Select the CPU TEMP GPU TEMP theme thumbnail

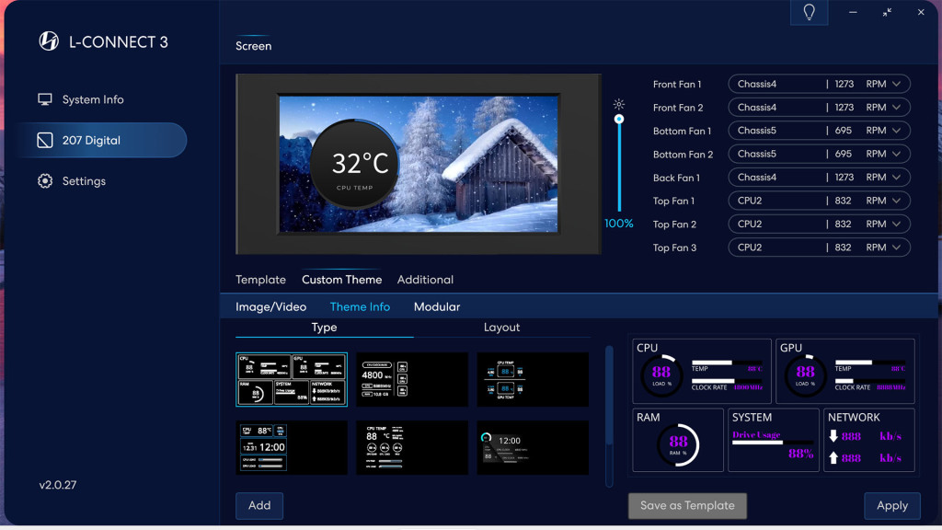(x=533, y=379)
